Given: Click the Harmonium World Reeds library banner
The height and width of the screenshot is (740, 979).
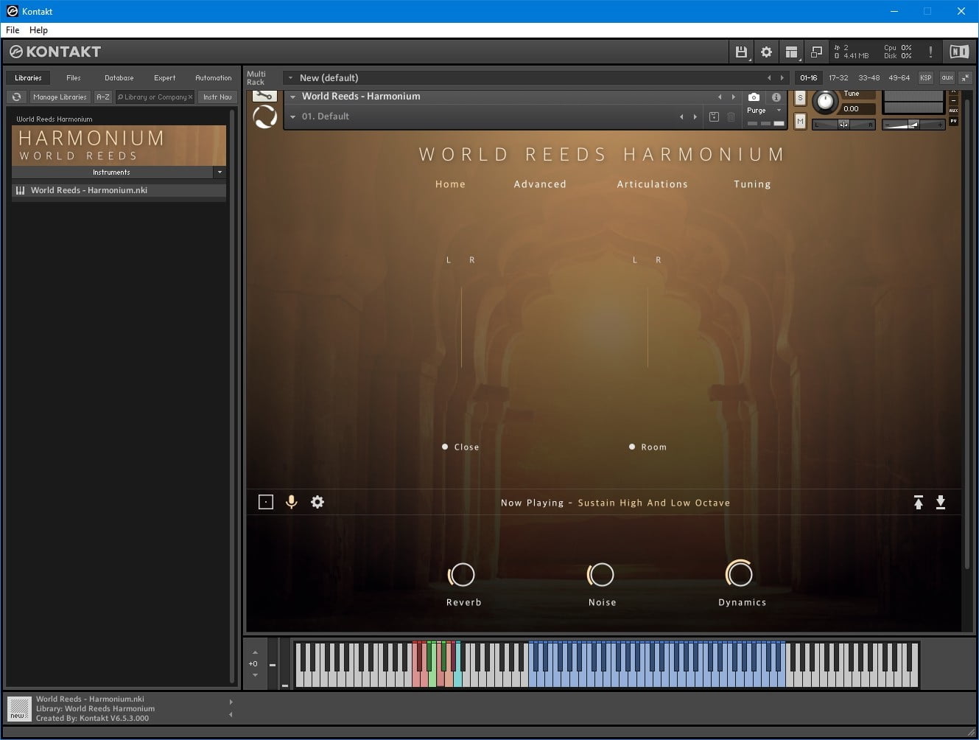Looking at the screenshot, I should click(119, 145).
